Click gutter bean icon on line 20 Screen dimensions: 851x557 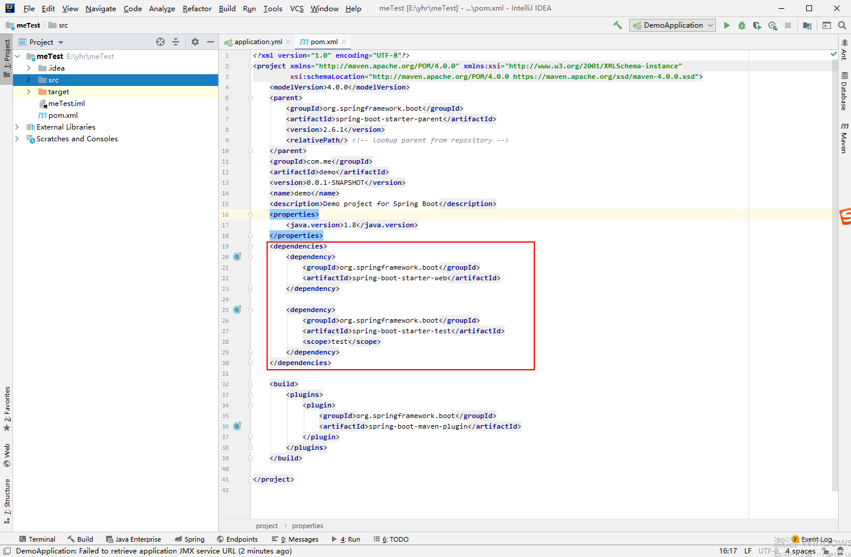point(237,257)
